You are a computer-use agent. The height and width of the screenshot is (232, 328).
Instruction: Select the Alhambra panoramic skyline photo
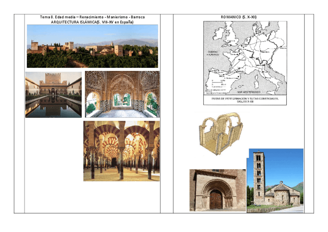[92, 46]
